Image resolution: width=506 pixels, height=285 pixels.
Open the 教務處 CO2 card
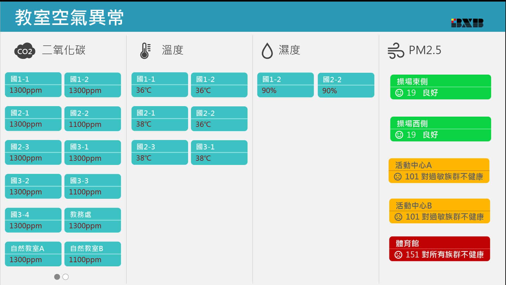(93, 220)
